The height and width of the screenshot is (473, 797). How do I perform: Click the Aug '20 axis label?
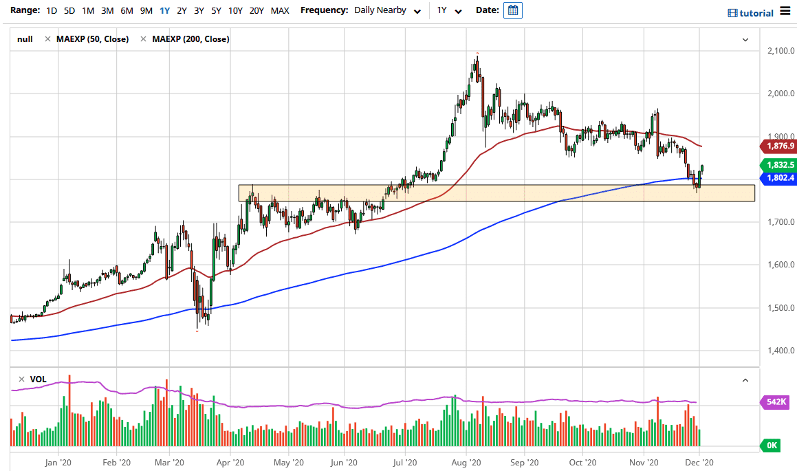[466, 462]
